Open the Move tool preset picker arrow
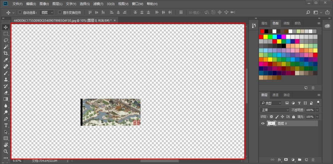The height and width of the screenshot is (164, 333). tap(14, 13)
